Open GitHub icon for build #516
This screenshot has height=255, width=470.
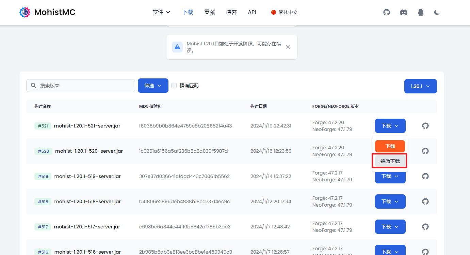click(x=425, y=252)
